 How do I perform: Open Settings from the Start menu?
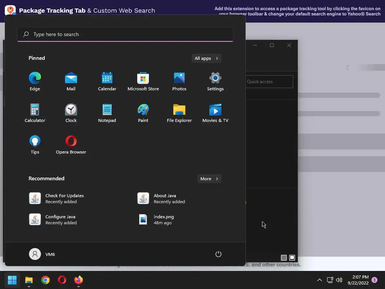point(215,82)
